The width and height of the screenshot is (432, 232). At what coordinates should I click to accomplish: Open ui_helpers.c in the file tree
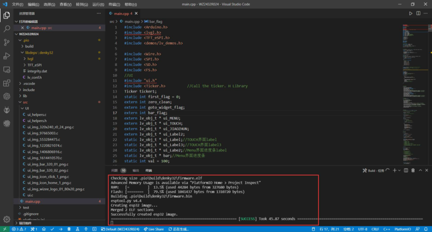click(x=37, y=115)
